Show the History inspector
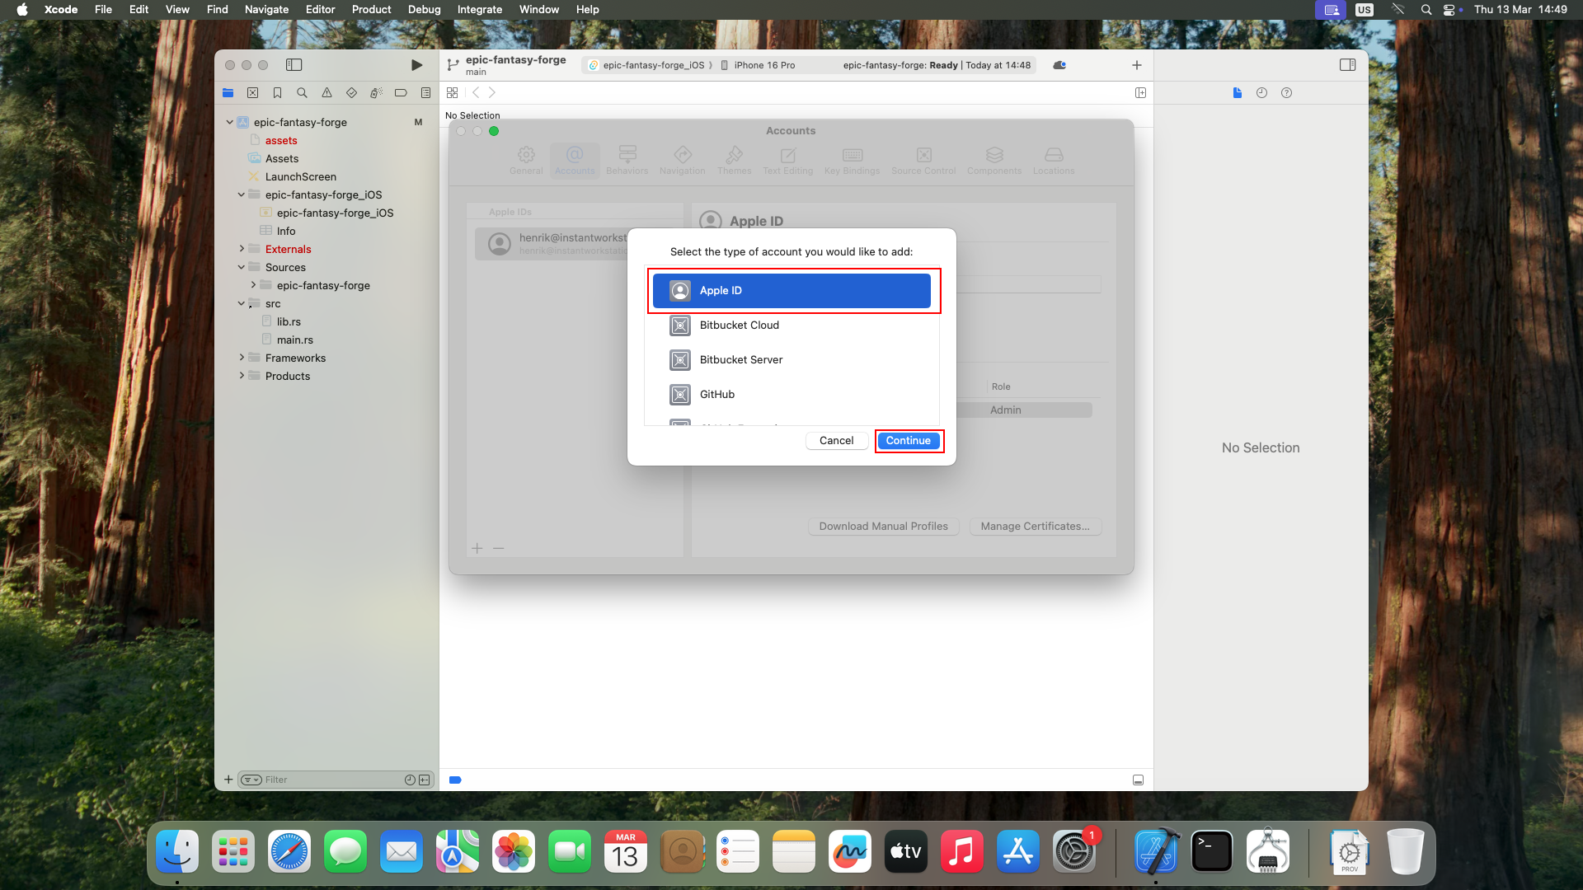 click(1261, 93)
